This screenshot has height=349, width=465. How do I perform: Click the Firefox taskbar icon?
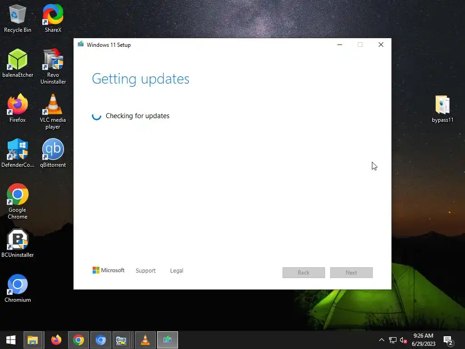[x=56, y=340]
